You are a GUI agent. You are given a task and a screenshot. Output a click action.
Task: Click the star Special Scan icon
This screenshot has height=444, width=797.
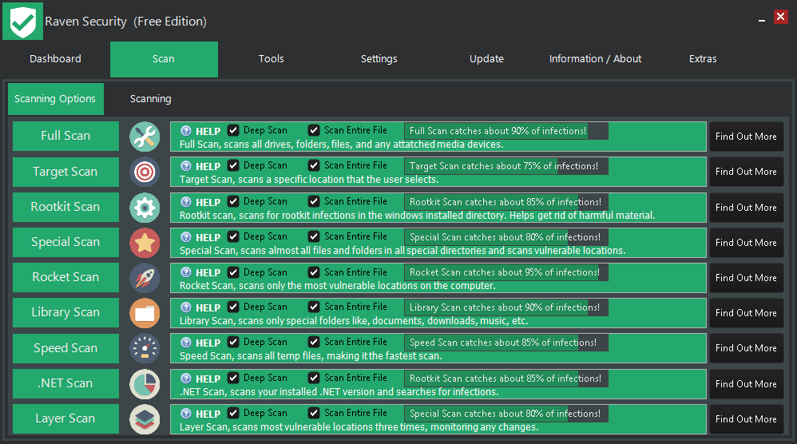(145, 242)
